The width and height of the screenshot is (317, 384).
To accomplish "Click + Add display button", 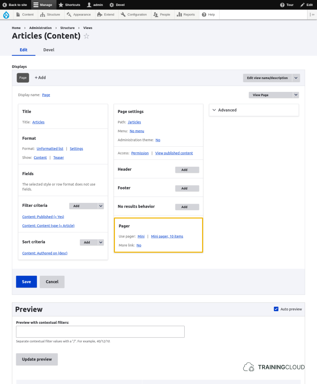I will coord(40,77).
